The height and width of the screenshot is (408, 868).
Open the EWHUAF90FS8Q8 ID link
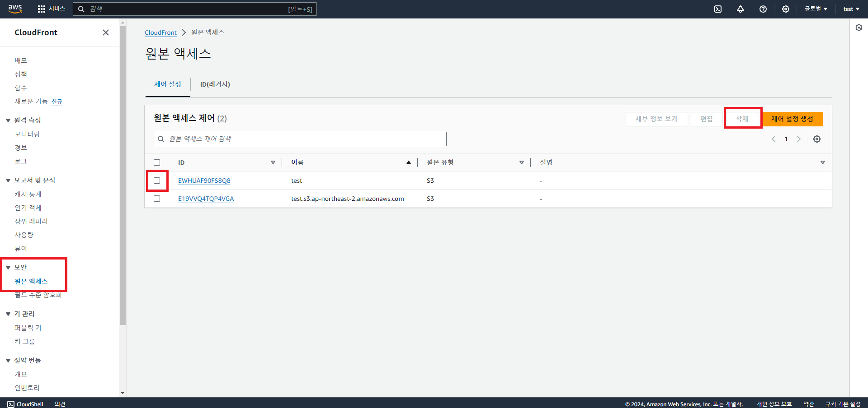coord(204,181)
